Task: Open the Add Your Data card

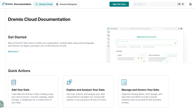Action: click(x=33, y=91)
